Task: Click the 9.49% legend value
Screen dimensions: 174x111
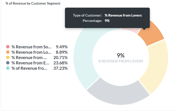Action: click(62, 47)
